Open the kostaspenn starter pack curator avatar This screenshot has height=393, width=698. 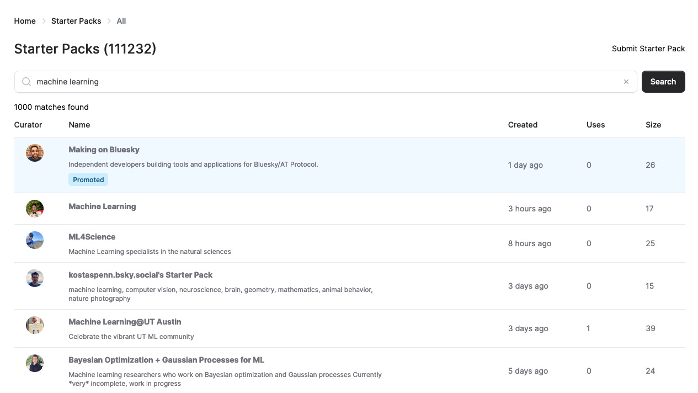tap(35, 278)
